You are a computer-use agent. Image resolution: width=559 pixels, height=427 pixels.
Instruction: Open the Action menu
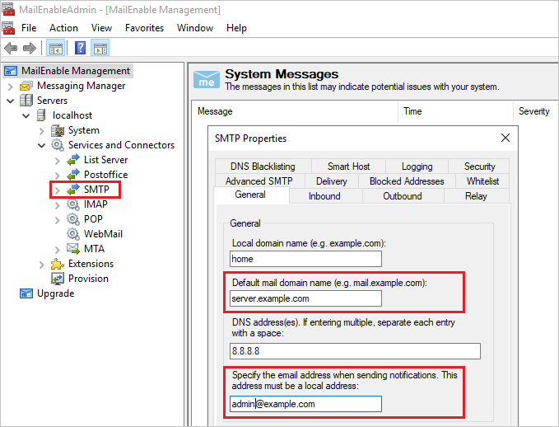point(63,28)
